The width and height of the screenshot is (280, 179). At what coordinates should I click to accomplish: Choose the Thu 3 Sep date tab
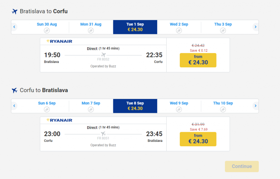pyautogui.click(x=223, y=27)
